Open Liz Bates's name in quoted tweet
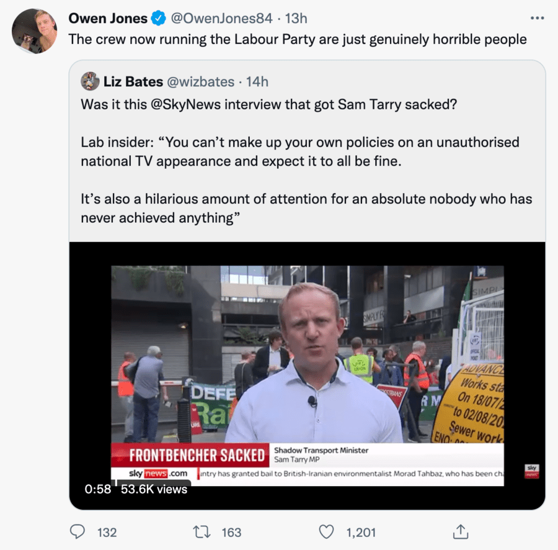 pyautogui.click(x=134, y=81)
